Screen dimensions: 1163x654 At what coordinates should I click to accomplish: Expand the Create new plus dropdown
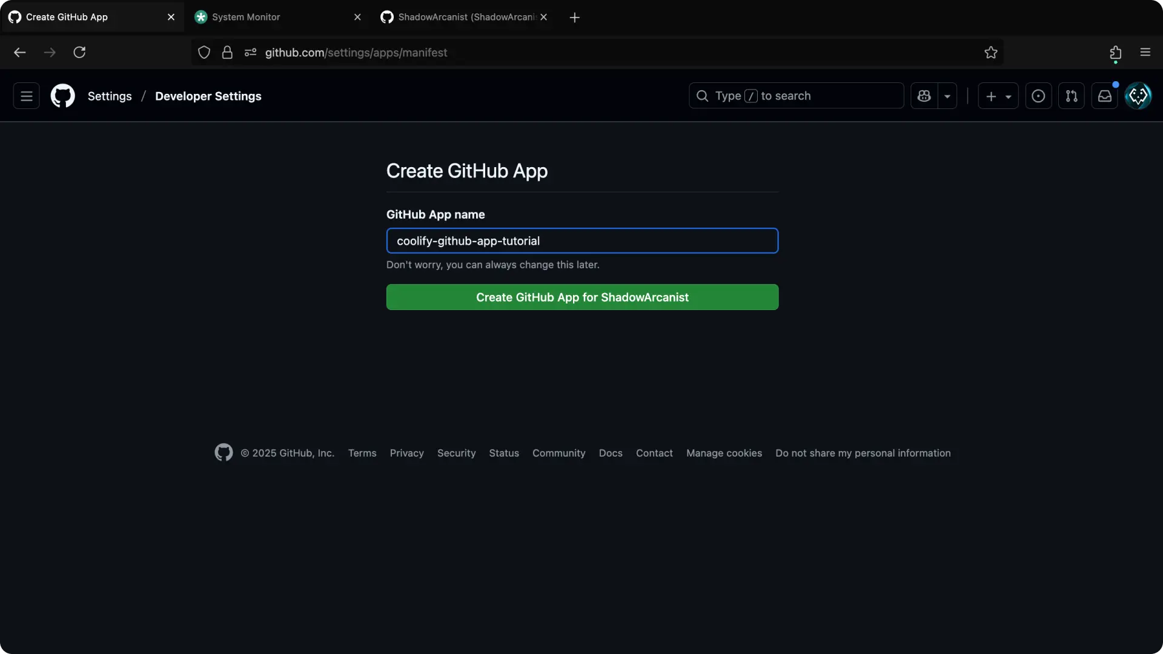click(x=998, y=96)
